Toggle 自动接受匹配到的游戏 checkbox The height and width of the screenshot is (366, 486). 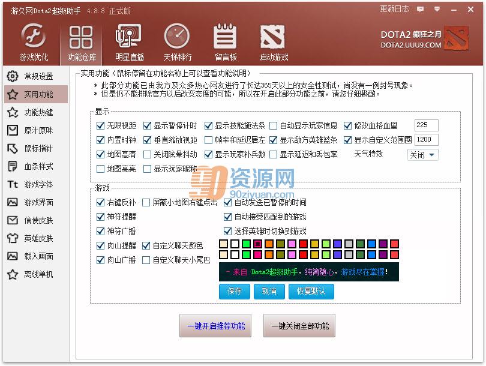(x=227, y=217)
